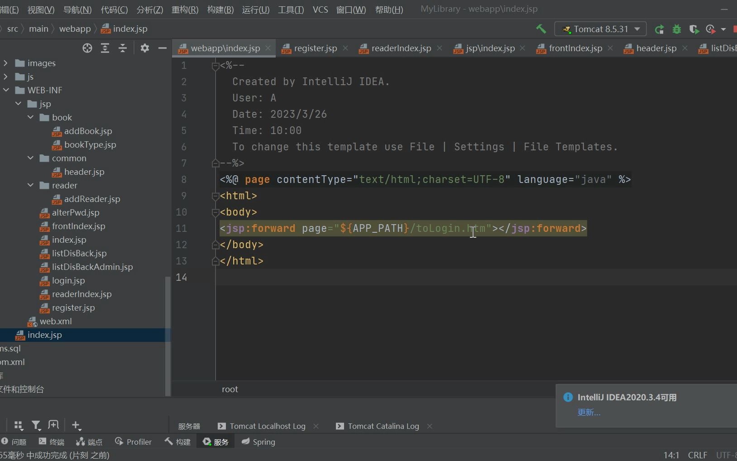Click the profiler run icon
Viewport: 737px width, 461px height.
[711, 29]
